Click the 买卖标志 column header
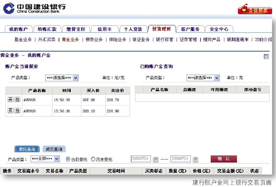Viewport: 276px width, 187px height. [154, 171]
